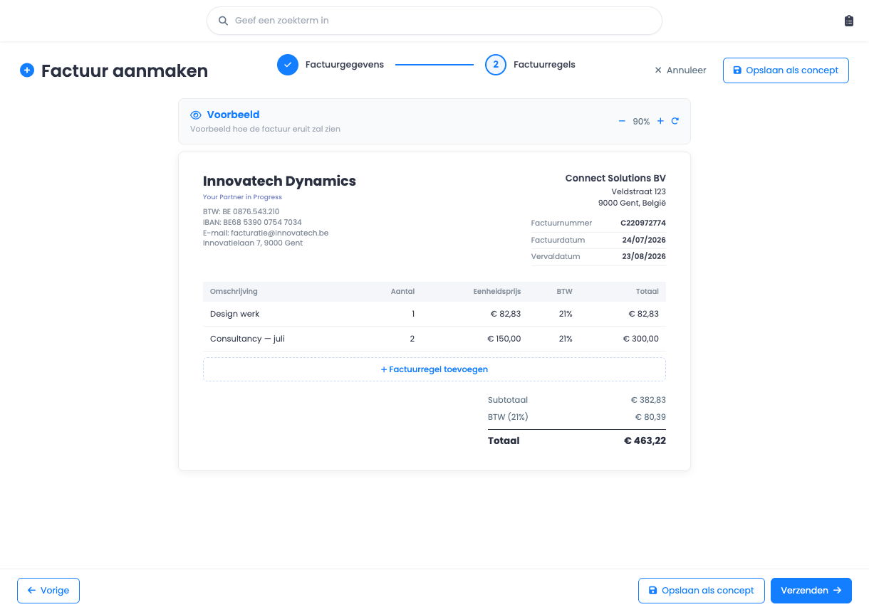Viewport: 869px width, 612px height.
Task: Click the Vorige button
Action: coord(48,591)
